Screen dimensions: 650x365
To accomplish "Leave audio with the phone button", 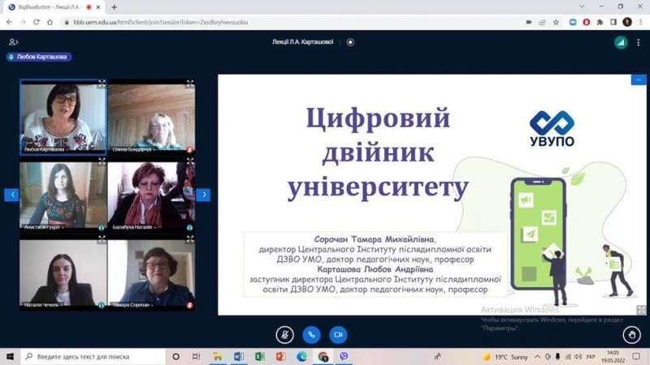I will [311, 334].
